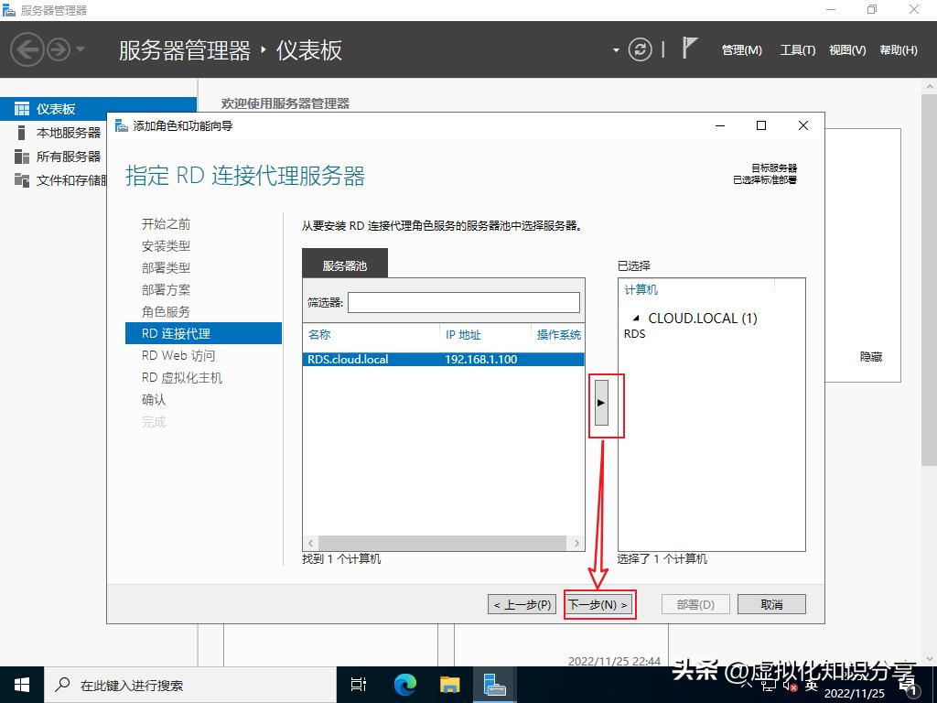Screen dimensions: 937x703
Task: Open the notifications flag icon
Action: (x=691, y=49)
